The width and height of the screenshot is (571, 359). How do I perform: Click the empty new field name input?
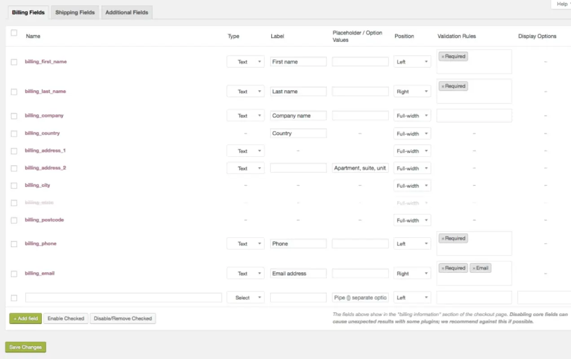(x=123, y=298)
